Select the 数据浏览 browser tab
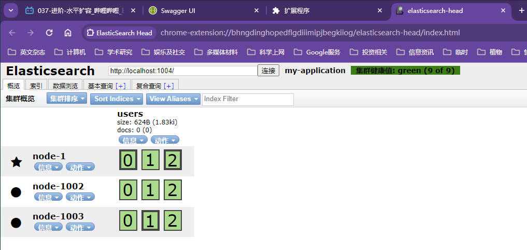527x250 pixels. point(65,86)
